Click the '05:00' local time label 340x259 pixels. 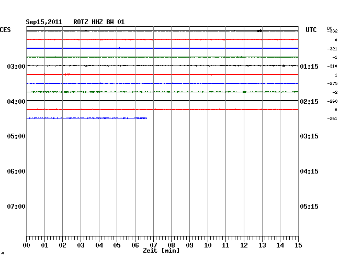pos(16,136)
